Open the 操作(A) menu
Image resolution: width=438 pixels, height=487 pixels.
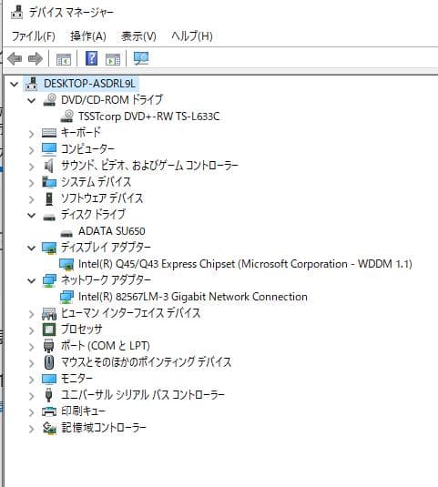(88, 36)
